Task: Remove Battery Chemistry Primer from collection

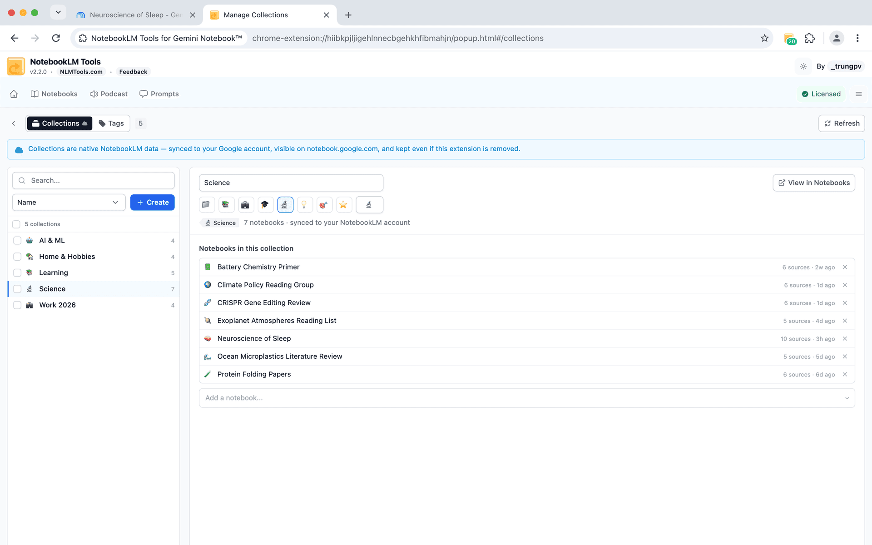Action: coord(845,267)
